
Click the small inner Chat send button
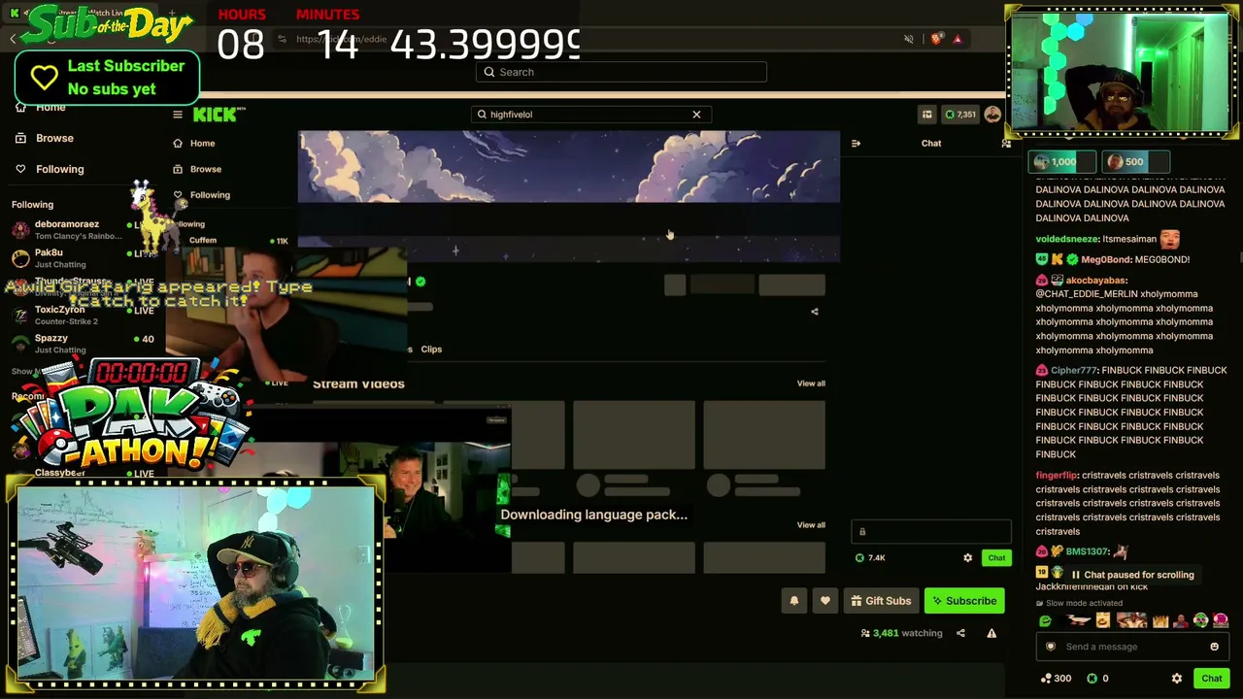coord(996,558)
